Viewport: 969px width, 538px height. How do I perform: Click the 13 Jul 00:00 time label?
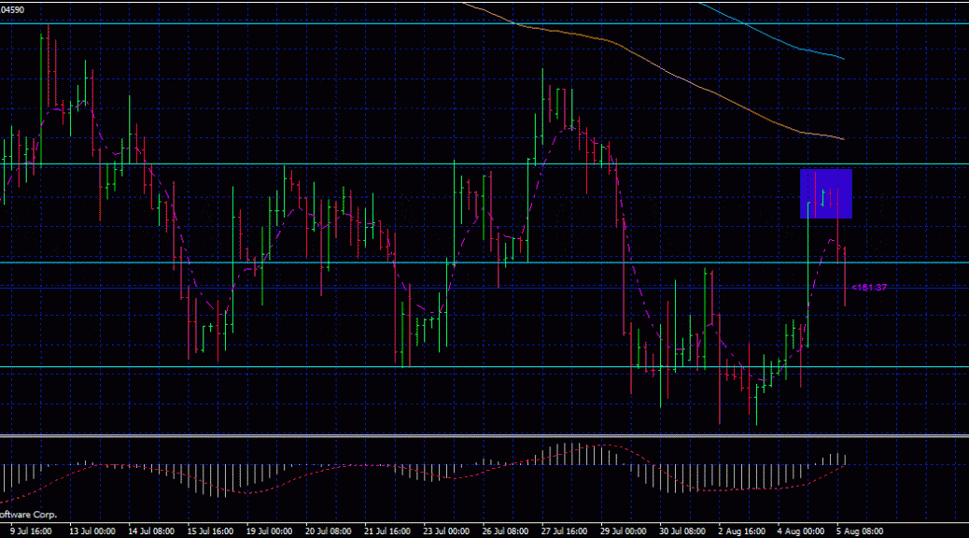(92, 531)
